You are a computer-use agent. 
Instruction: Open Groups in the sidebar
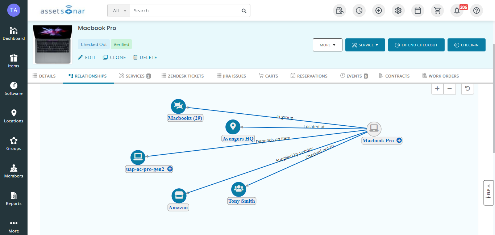point(14,143)
